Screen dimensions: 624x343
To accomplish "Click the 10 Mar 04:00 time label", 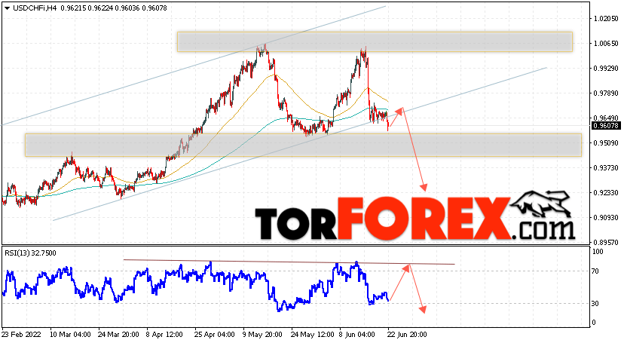I will (70, 335).
